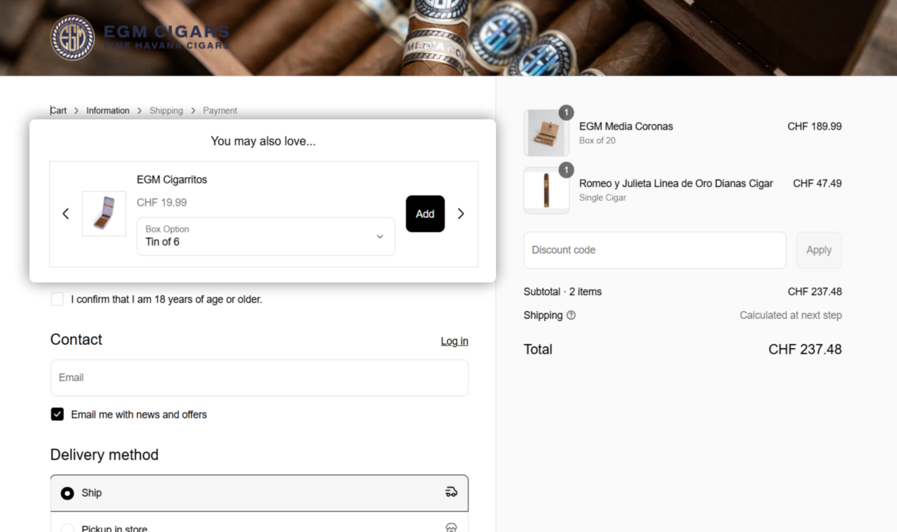Click the store icon in Pickup row
897x532 pixels.
point(452,527)
